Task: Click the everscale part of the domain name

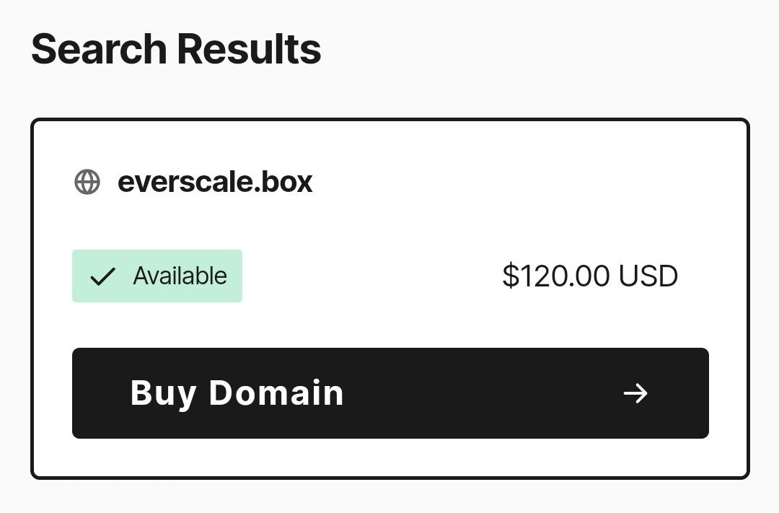Action: 185,182
